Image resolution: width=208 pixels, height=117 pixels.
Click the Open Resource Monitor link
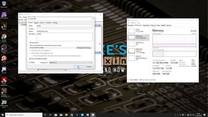tap(149, 80)
